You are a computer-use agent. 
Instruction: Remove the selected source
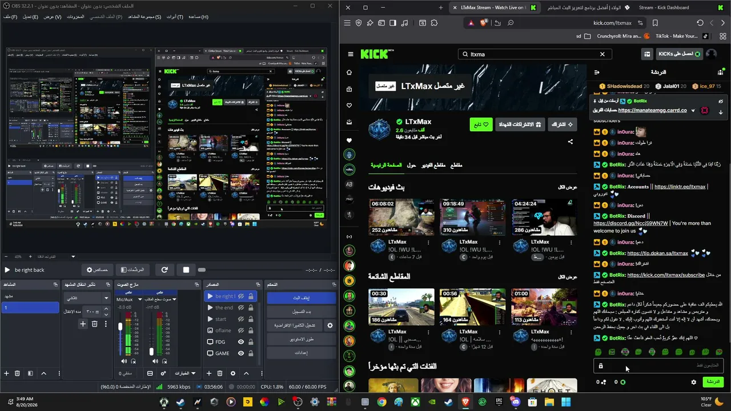point(219,373)
